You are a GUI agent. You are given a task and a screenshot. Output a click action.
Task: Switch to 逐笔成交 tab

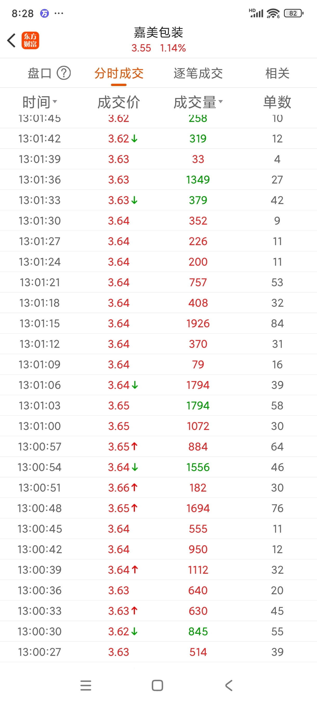[198, 73]
